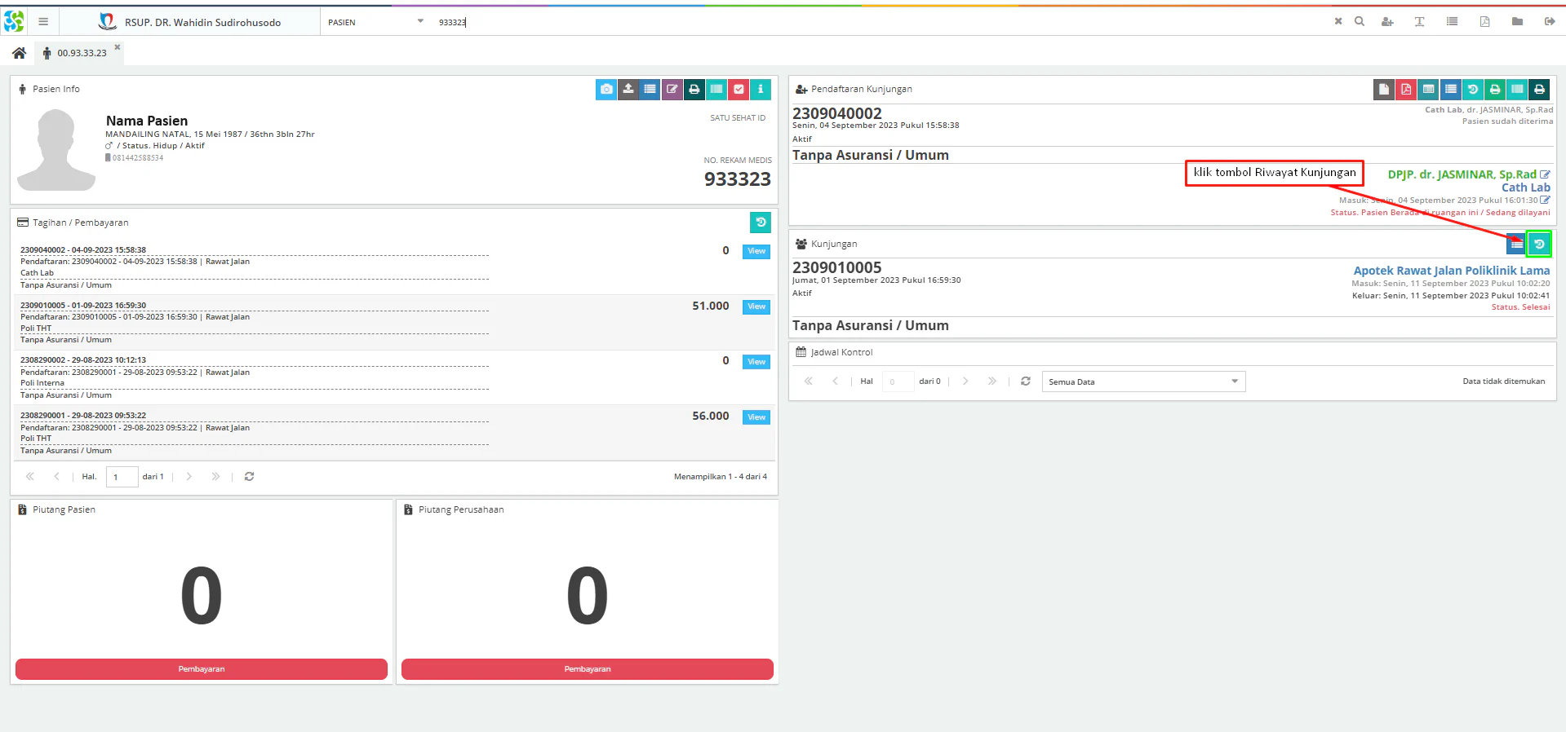Go to the home icon tab
1566x732 pixels.
[19, 53]
